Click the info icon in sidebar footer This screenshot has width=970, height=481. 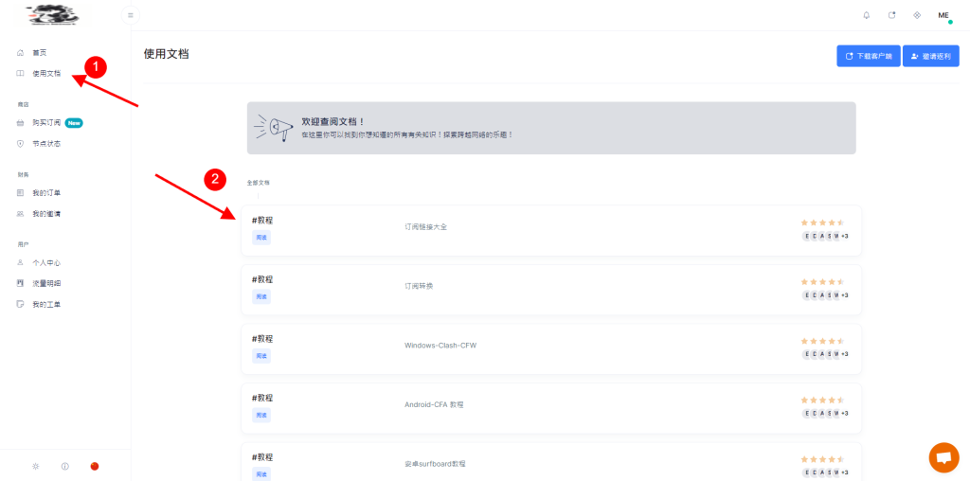pos(65,466)
